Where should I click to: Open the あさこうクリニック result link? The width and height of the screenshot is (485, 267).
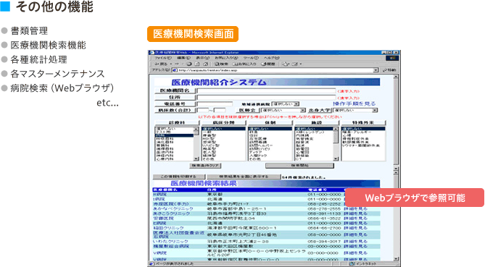tap(172, 213)
